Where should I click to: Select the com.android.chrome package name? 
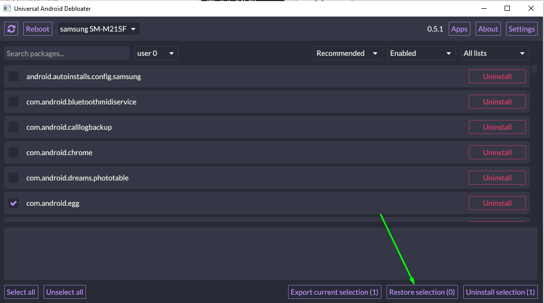[x=60, y=153]
